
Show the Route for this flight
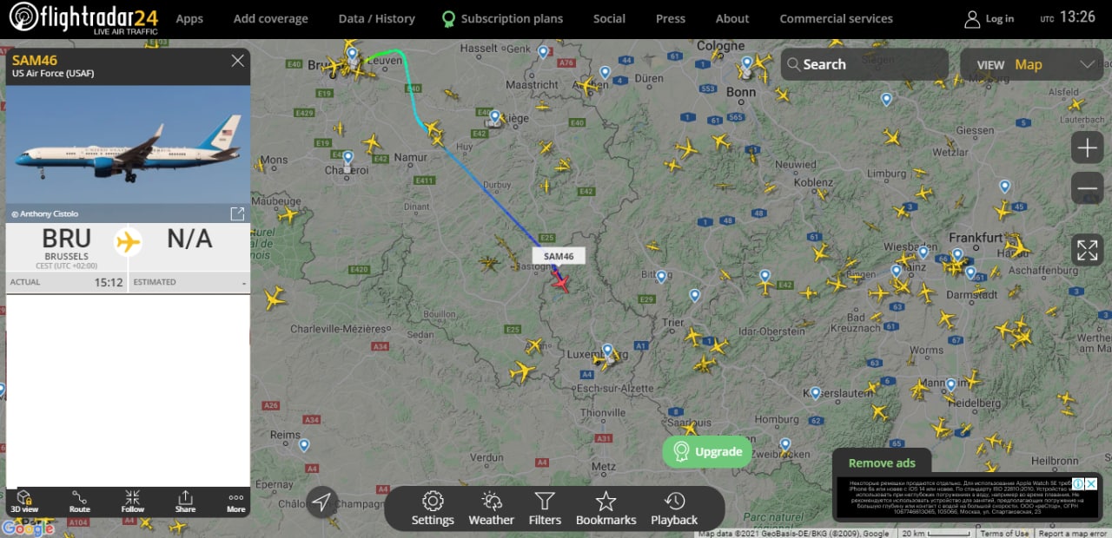pos(80,502)
